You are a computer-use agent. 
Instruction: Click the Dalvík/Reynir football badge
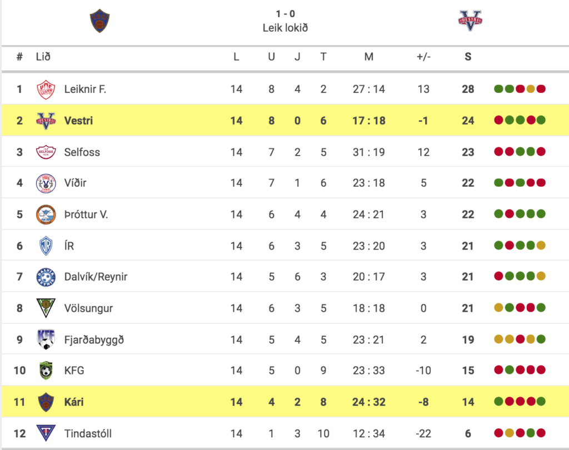46,277
